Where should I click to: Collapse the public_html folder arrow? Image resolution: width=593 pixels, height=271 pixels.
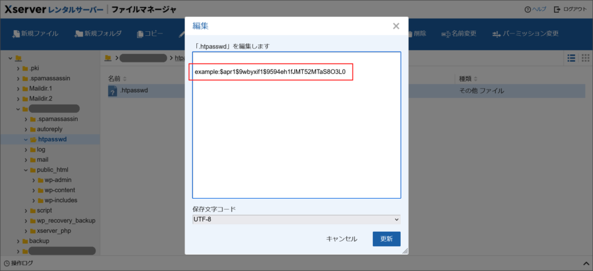tap(25, 170)
